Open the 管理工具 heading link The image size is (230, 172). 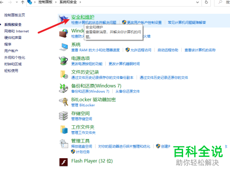tap(80, 141)
